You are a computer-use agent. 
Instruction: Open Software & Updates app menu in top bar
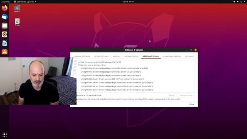point(25,2)
